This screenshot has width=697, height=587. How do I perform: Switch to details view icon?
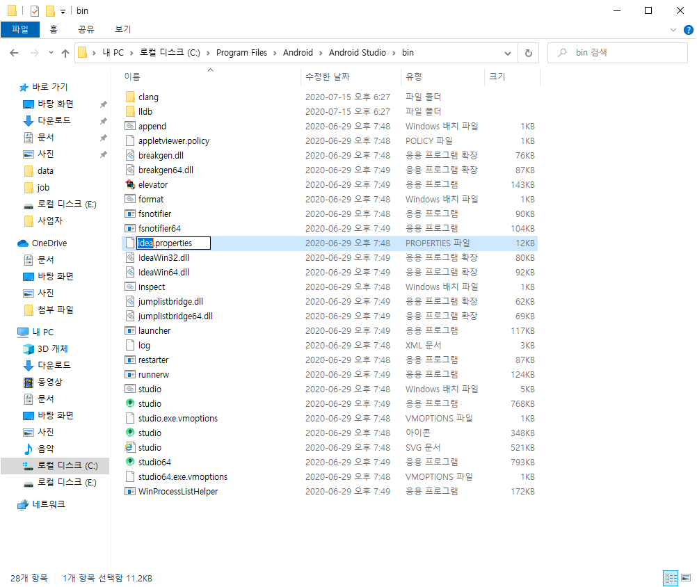point(671,578)
